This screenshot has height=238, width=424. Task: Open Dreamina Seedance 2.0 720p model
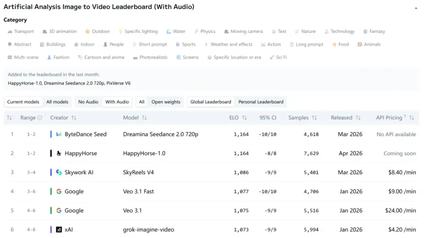[161, 134]
